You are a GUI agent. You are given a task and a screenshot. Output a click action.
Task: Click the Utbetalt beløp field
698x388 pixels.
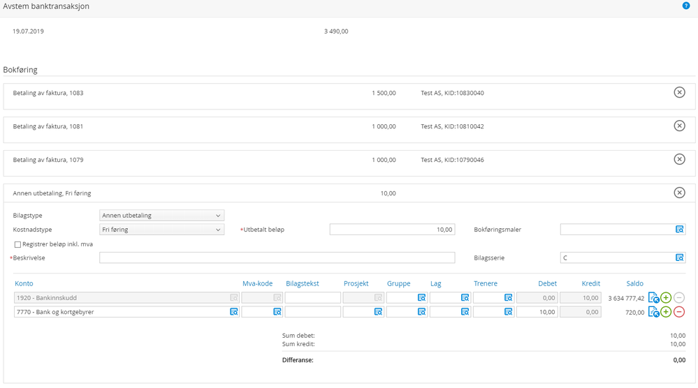point(392,230)
